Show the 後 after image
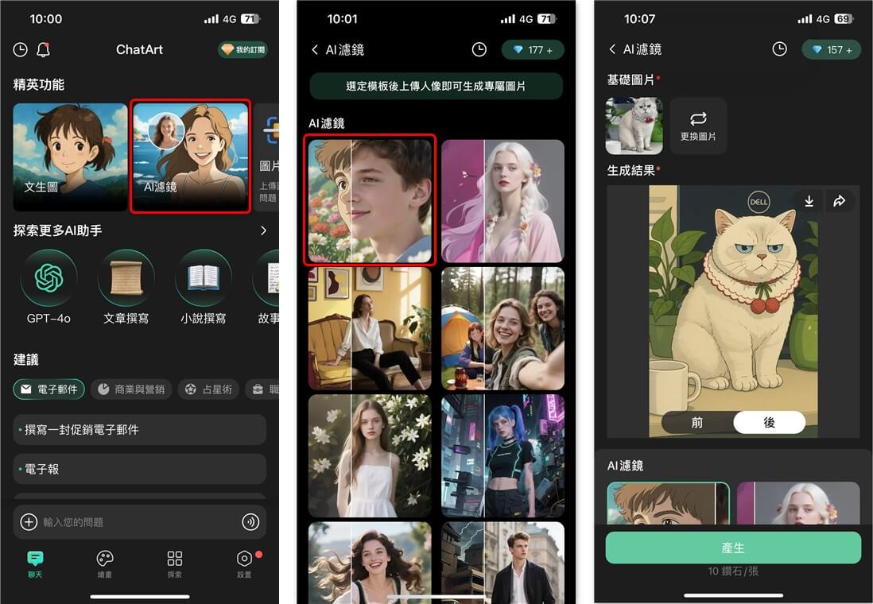 pos(770,423)
